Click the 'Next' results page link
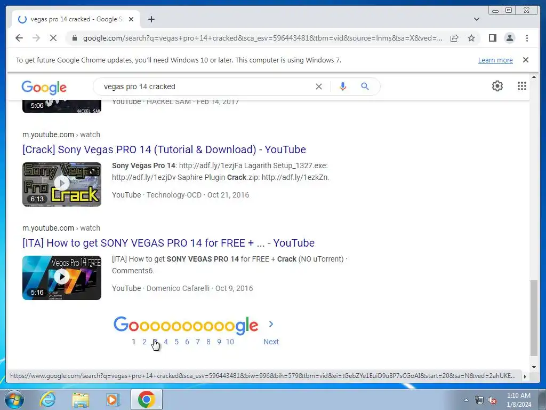 [271, 342]
